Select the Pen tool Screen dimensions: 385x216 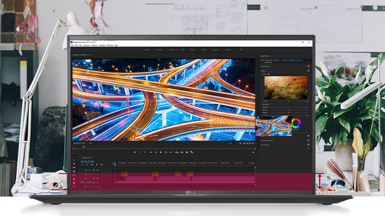(74, 179)
